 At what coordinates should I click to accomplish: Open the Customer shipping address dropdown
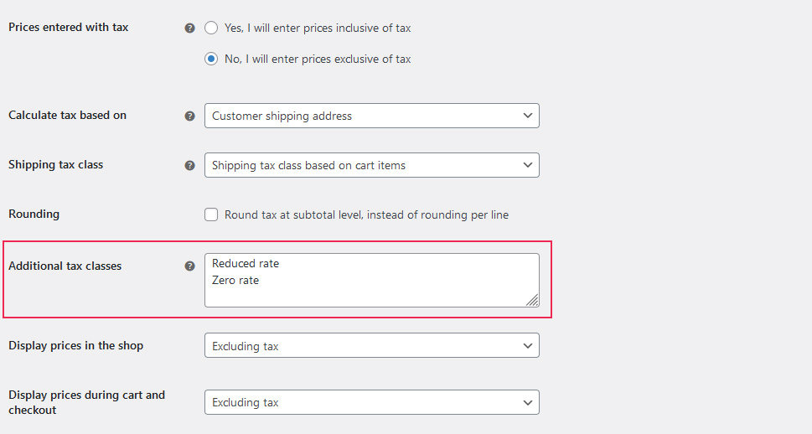[371, 116]
